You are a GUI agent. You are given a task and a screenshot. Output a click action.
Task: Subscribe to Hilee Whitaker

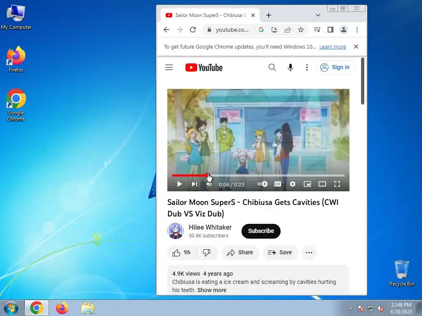(261, 231)
